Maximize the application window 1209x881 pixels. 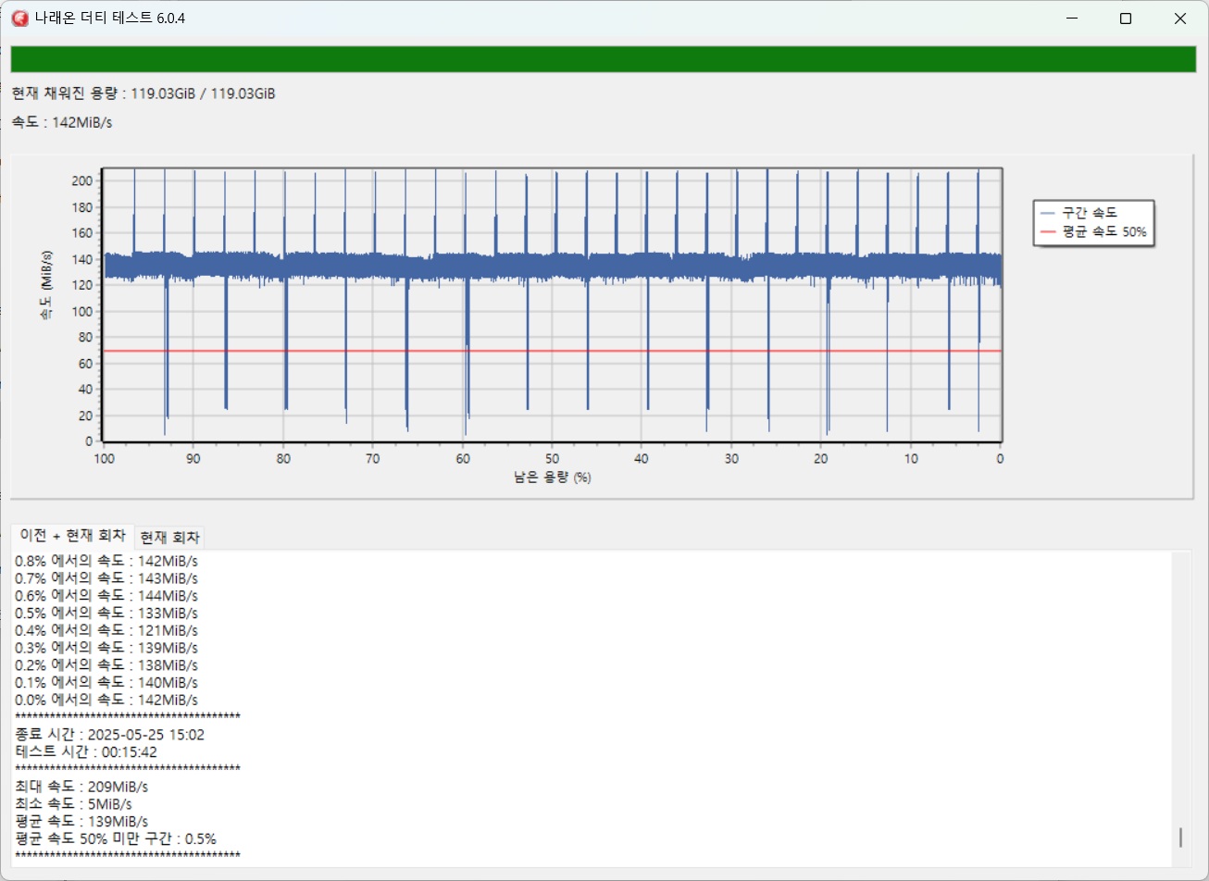tap(1126, 19)
